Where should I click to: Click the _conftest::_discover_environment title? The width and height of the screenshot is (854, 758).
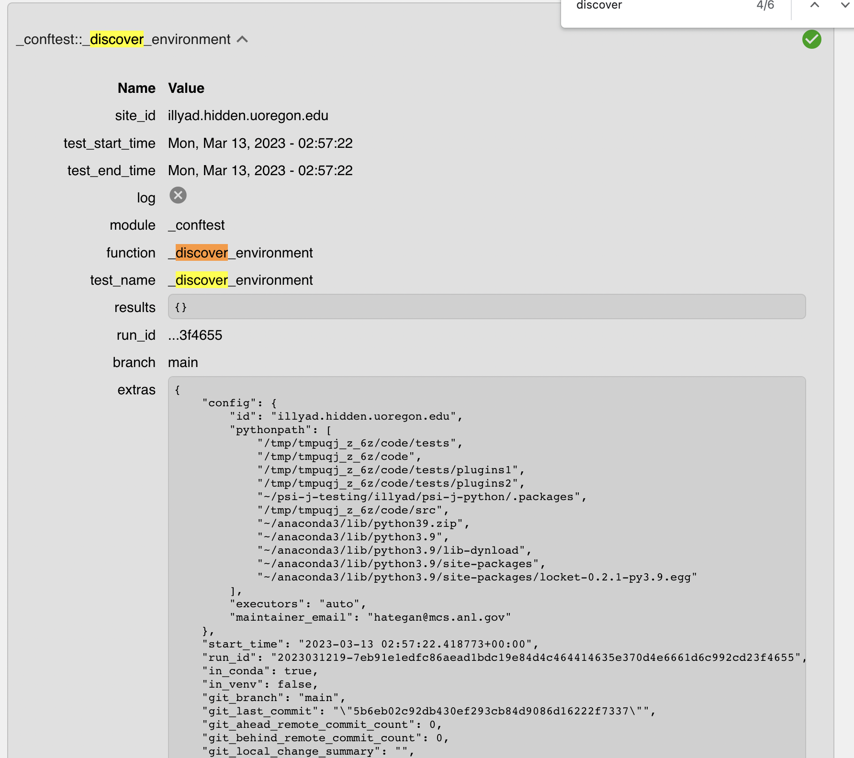(x=123, y=39)
